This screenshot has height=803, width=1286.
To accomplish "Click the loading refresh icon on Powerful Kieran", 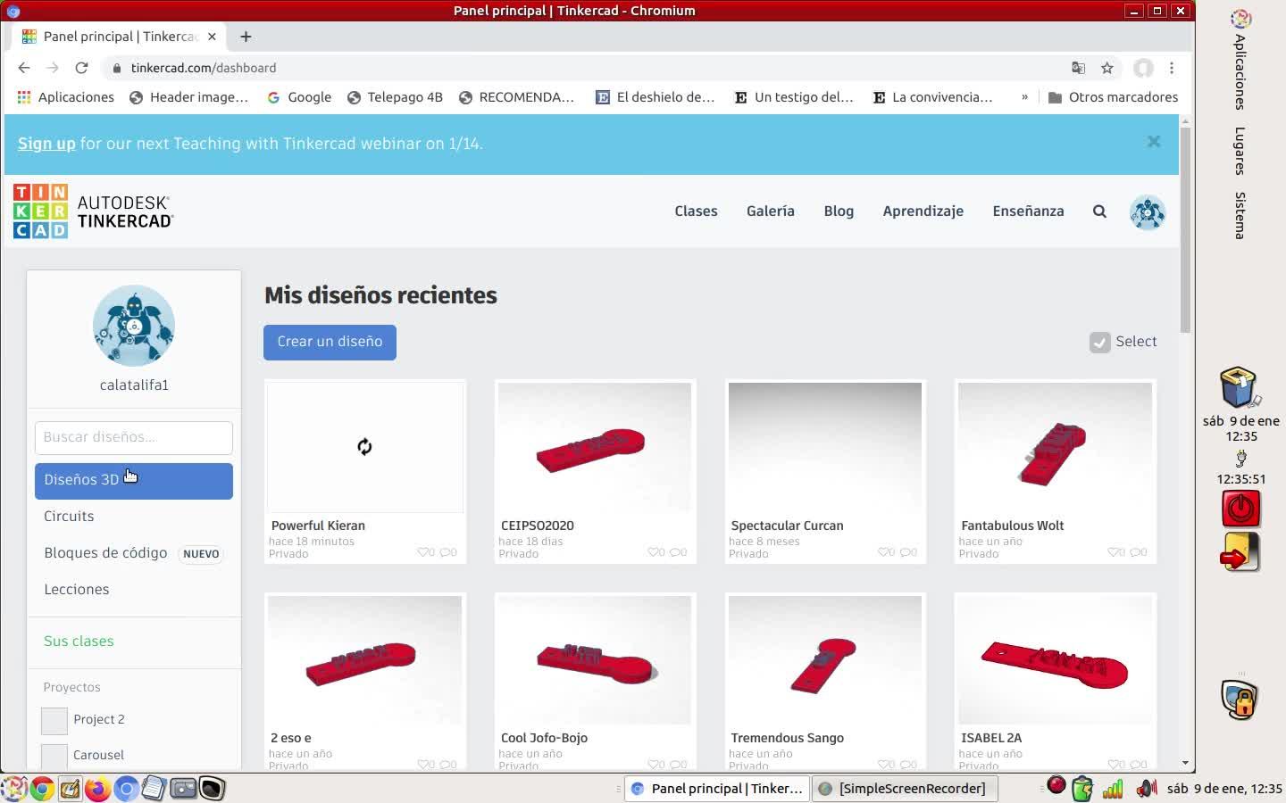I will coord(364,447).
